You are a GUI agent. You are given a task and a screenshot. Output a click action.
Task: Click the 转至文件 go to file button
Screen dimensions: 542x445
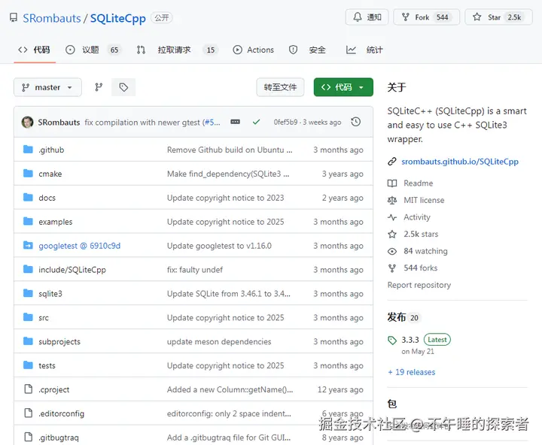pyautogui.click(x=280, y=87)
